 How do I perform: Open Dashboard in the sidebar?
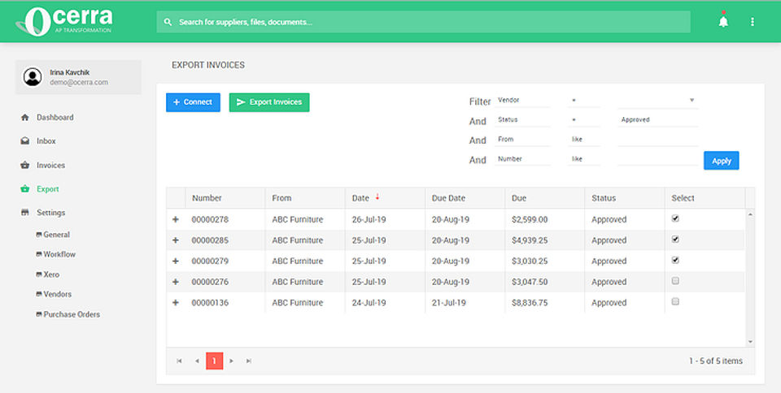[x=55, y=117]
